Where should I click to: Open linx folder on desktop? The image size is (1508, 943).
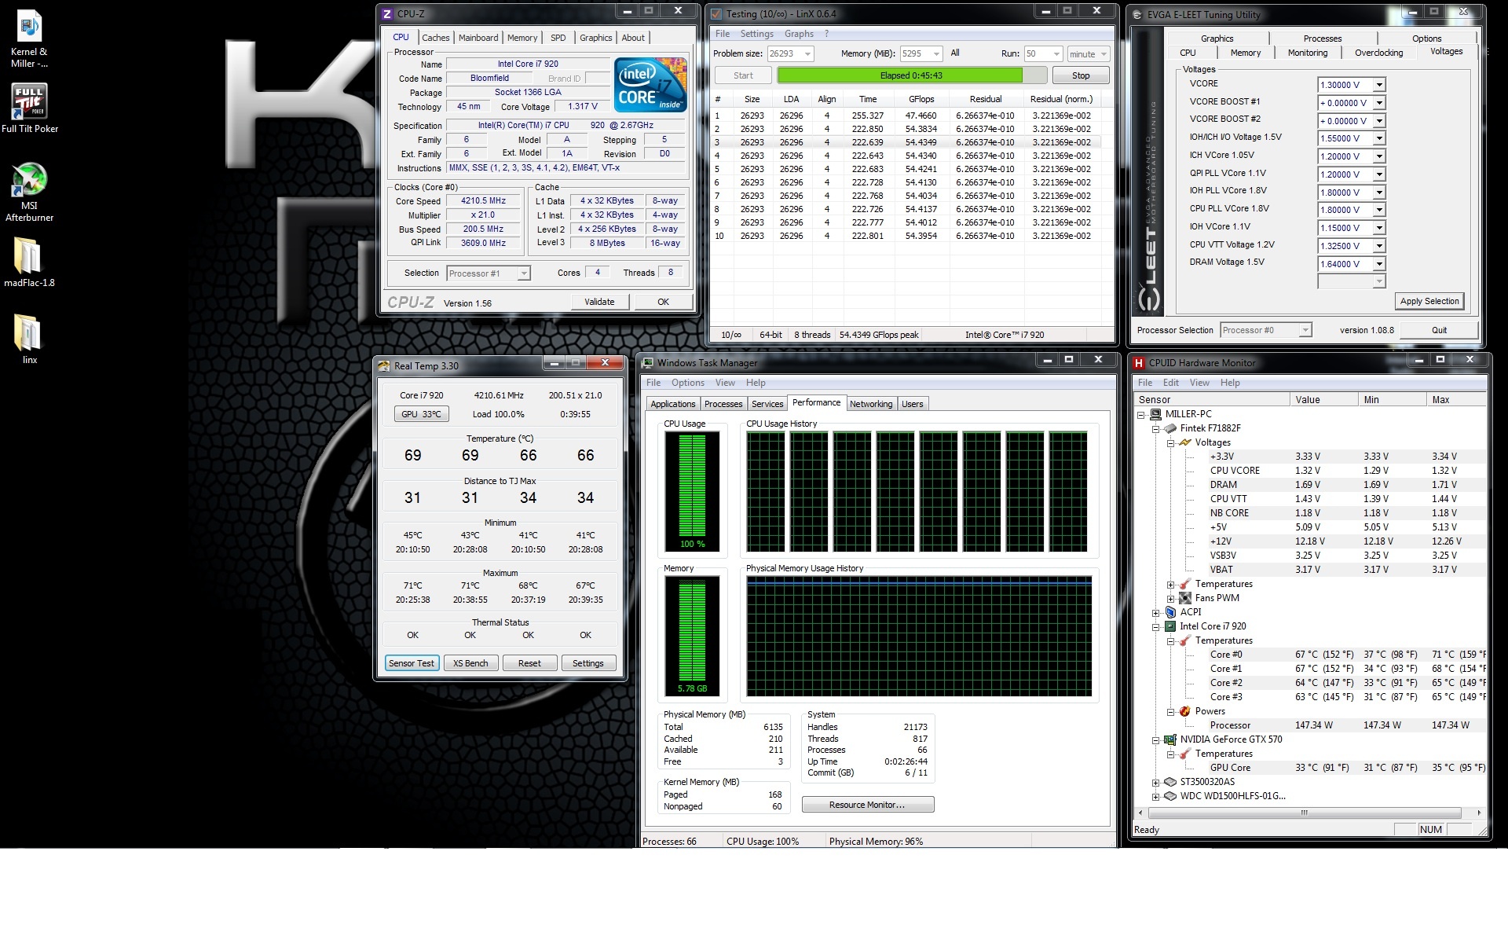tap(29, 338)
